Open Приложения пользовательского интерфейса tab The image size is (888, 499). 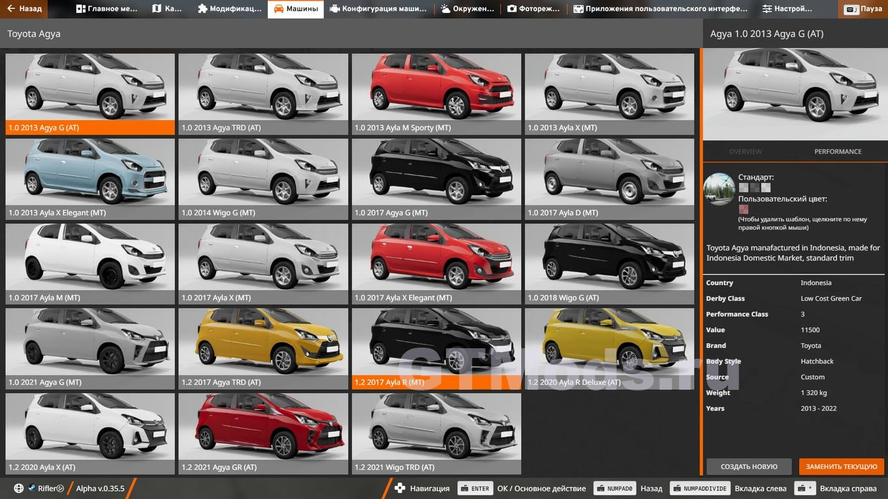click(660, 9)
